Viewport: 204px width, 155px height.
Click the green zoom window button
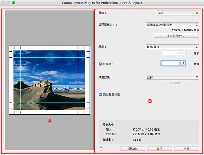coord(13,3)
